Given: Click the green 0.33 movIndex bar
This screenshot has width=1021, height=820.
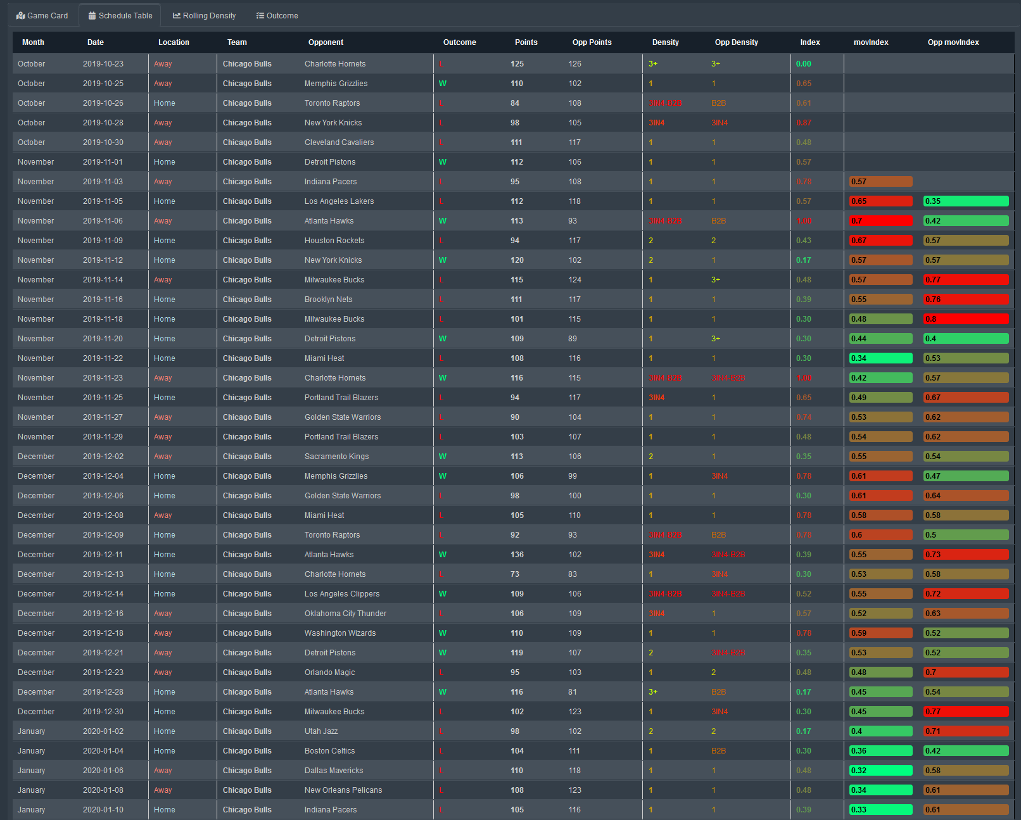Looking at the screenshot, I should [881, 810].
